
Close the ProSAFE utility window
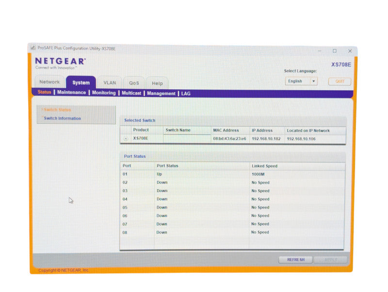350,51
